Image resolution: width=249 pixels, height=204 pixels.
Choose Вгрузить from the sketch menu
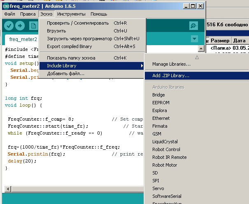click(93, 31)
